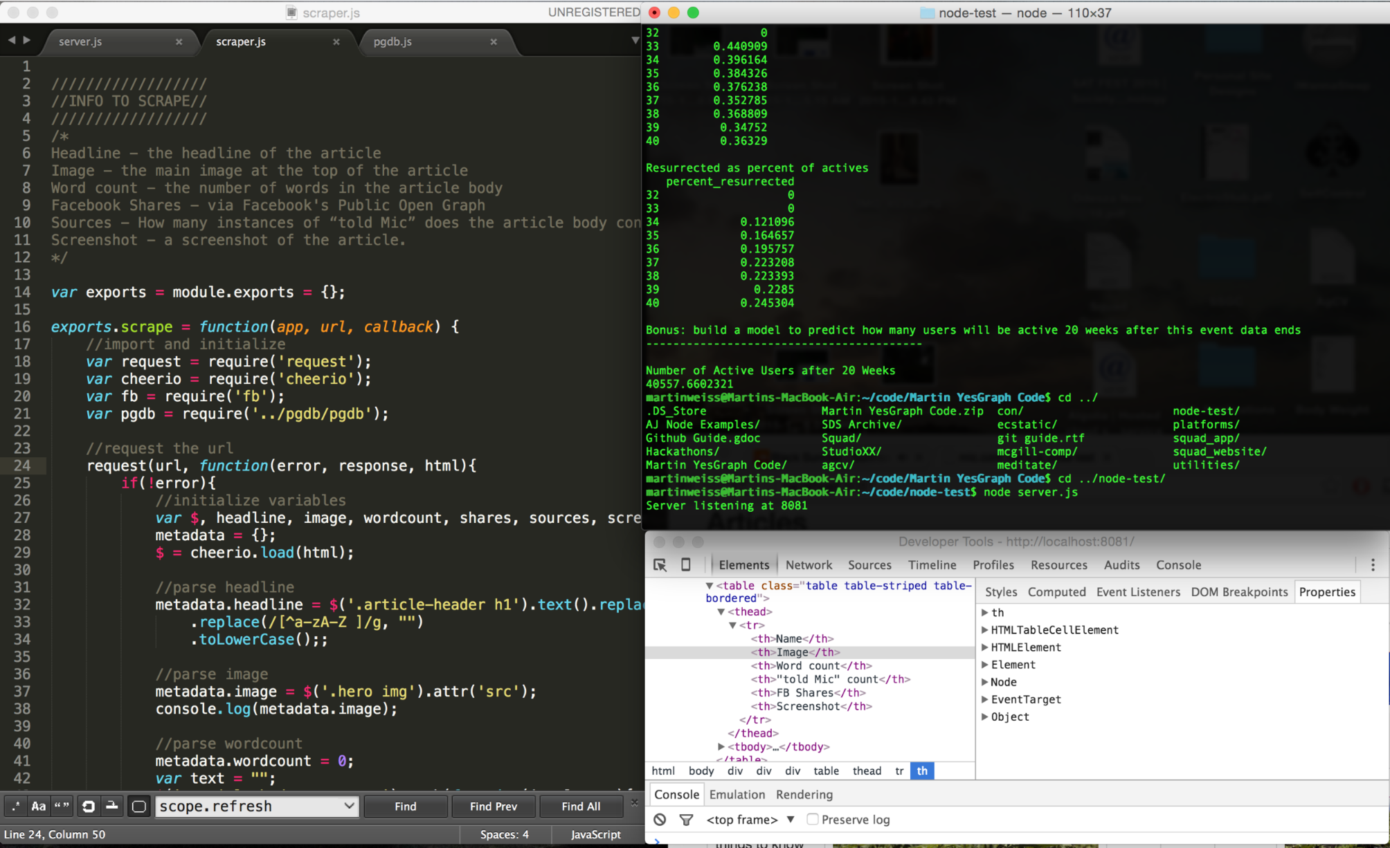Toggle case-sensitive search with the Aa icon
This screenshot has height=848, width=1390.
39,806
